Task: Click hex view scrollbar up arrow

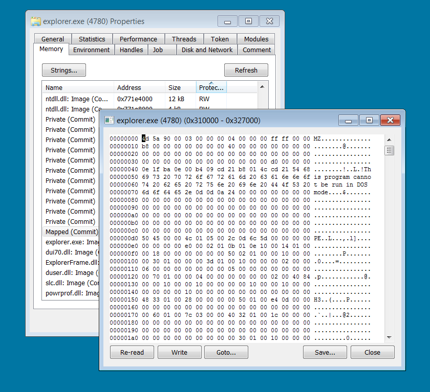Action: pyautogui.click(x=389, y=140)
